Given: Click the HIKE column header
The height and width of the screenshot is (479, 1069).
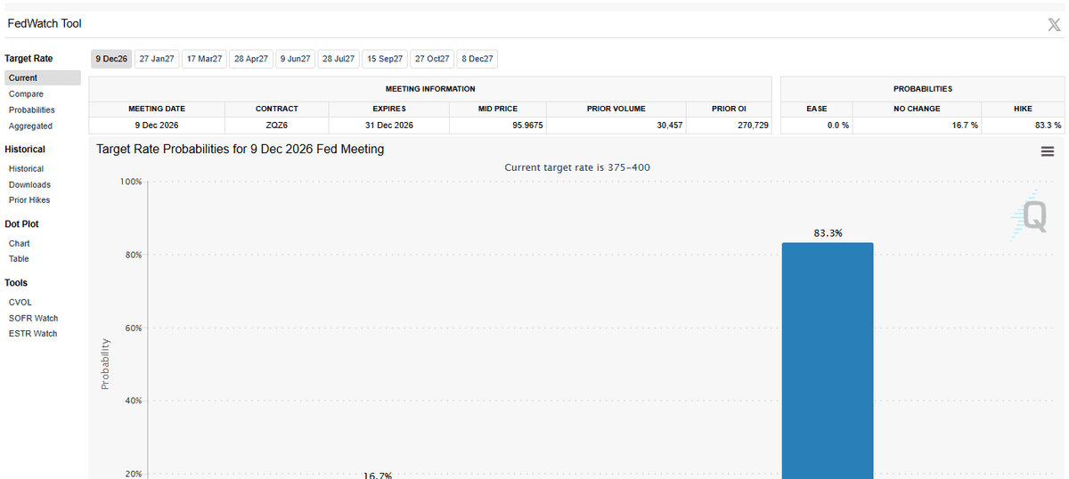Looking at the screenshot, I should pos(1024,109).
